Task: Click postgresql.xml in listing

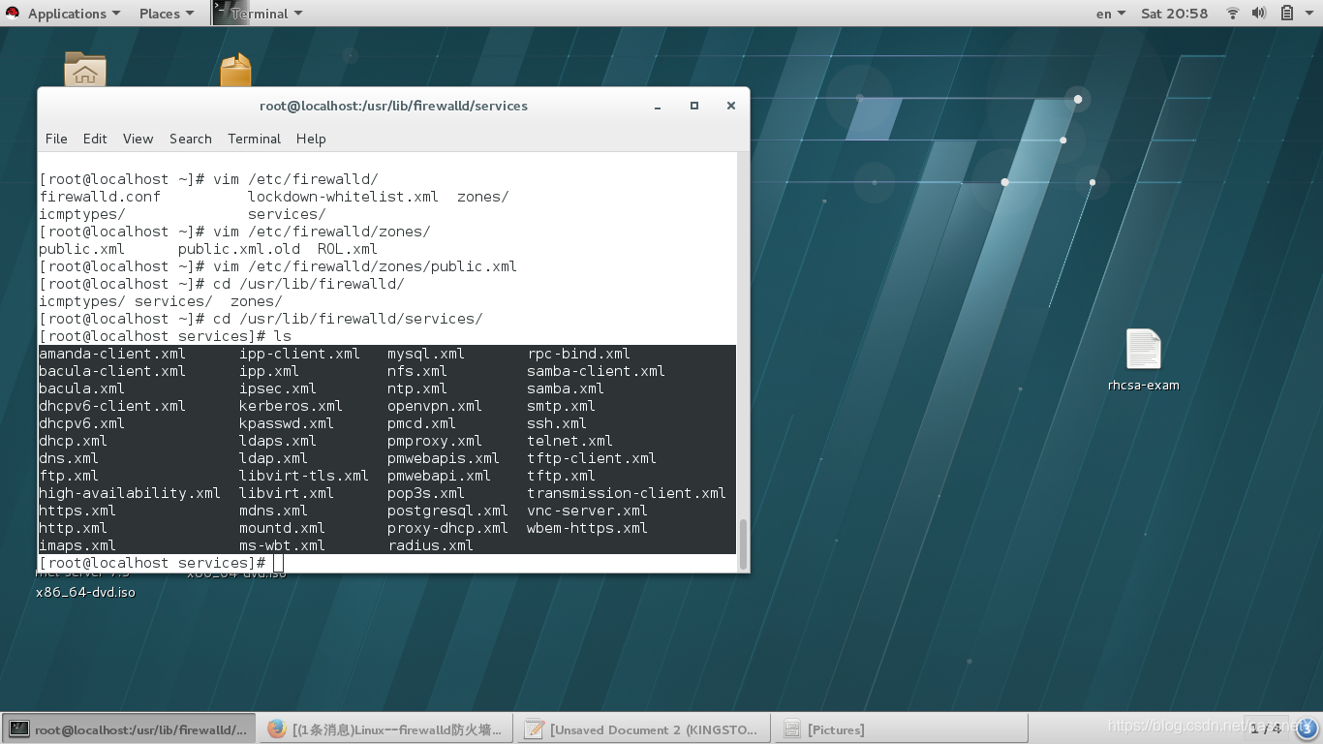Action: tap(447, 511)
